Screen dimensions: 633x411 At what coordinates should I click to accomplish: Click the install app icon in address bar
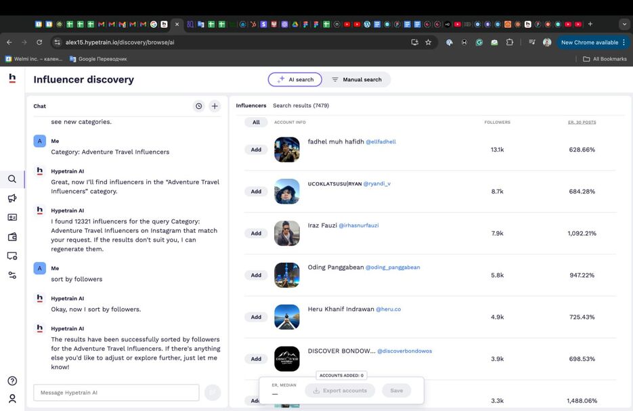click(x=414, y=43)
